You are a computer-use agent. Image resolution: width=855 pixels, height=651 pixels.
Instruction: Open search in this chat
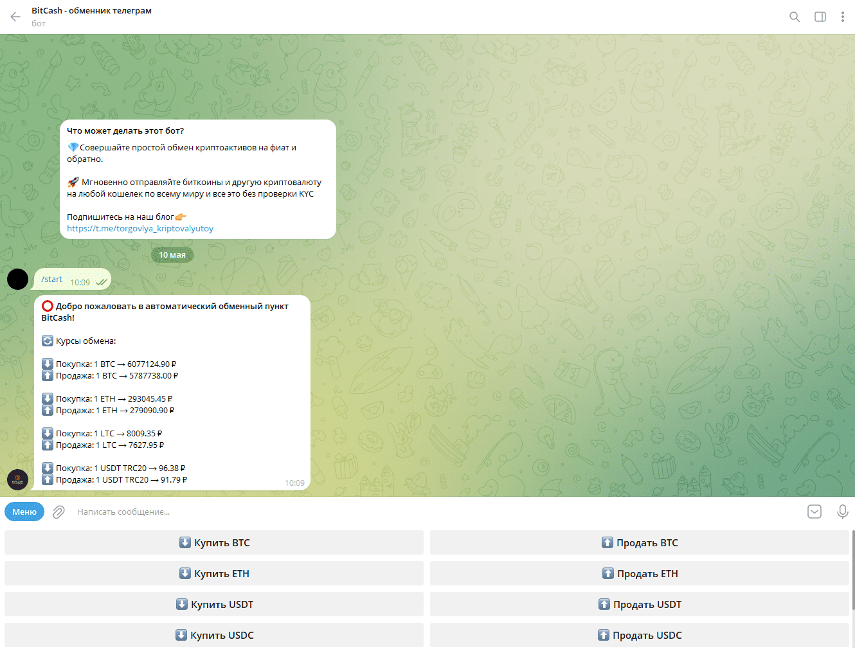click(x=795, y=17)
